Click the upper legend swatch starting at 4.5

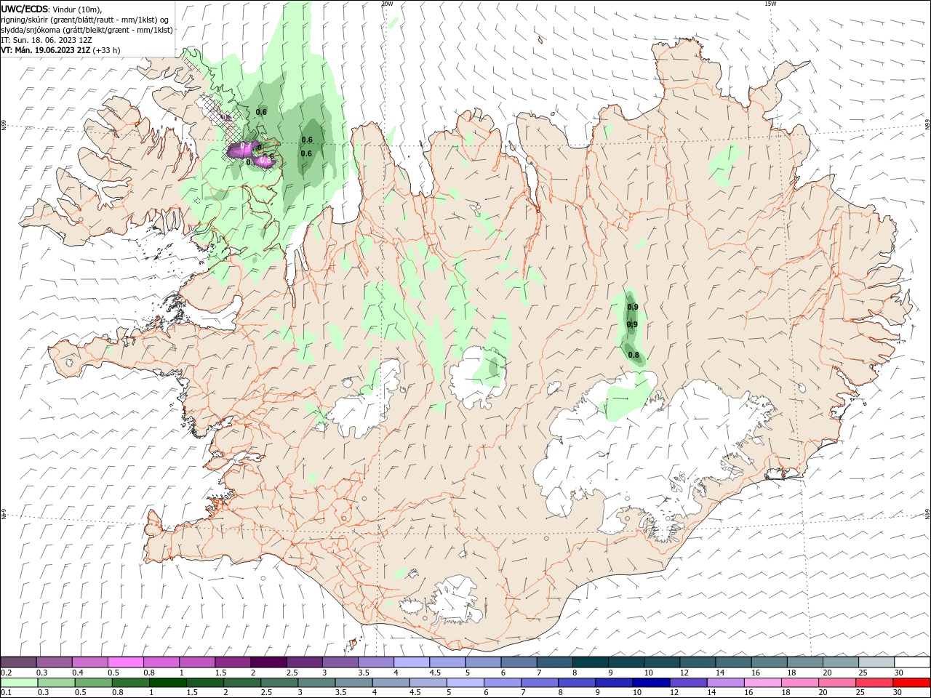[447, 662]
